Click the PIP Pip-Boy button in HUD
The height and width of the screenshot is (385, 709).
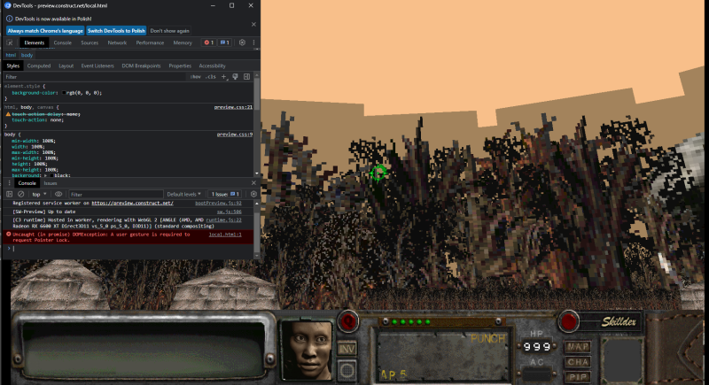pos(578,377)
